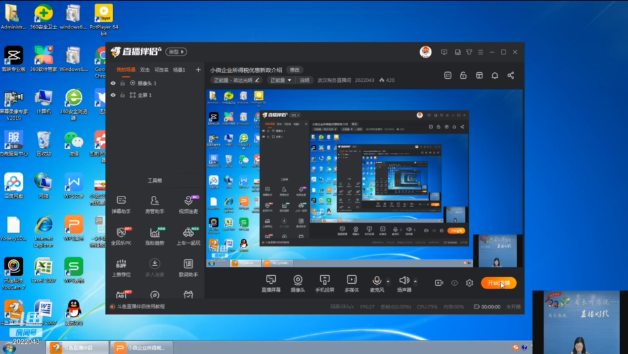Image resolution: width=628 pixels, height=354 pixels.
Task: Click the room number 2022043
Action: (x=365, y=80)
